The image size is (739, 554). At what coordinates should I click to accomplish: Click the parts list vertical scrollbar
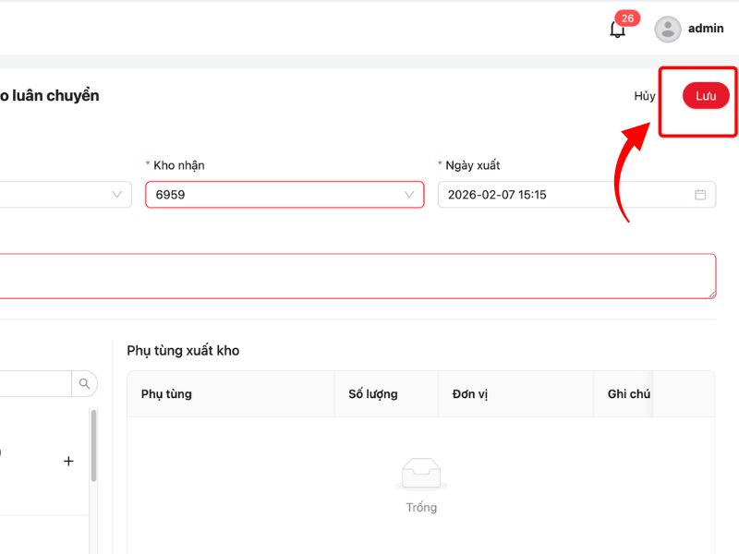tap(92, 448)
